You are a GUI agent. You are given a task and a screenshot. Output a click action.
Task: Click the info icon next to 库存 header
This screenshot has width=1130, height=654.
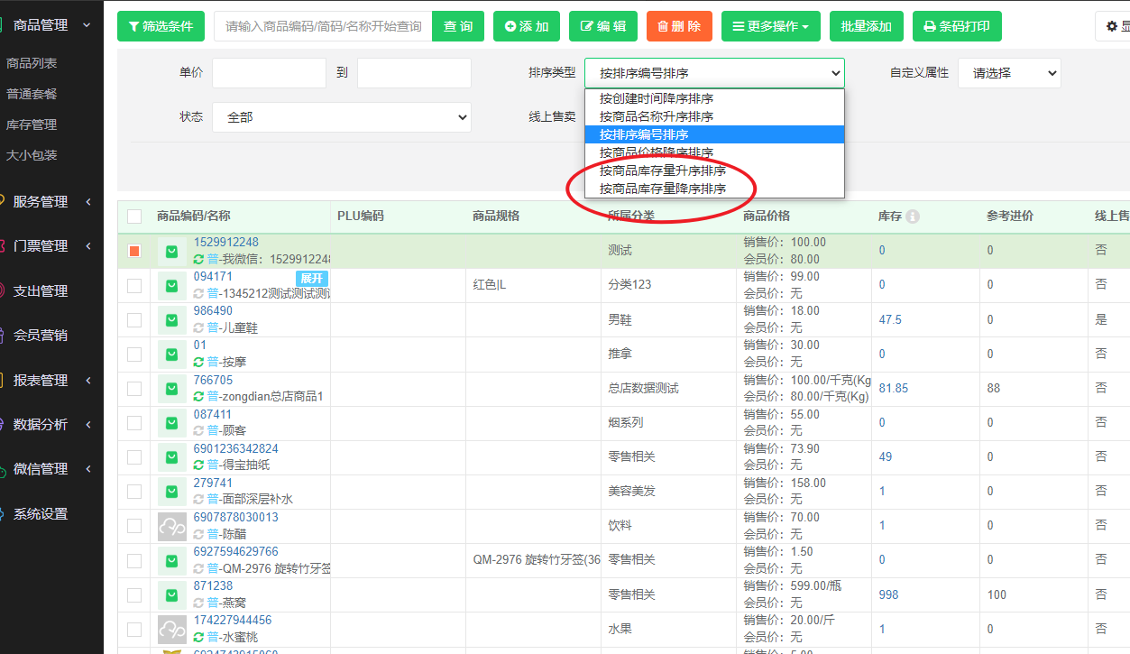pos(913,216)
